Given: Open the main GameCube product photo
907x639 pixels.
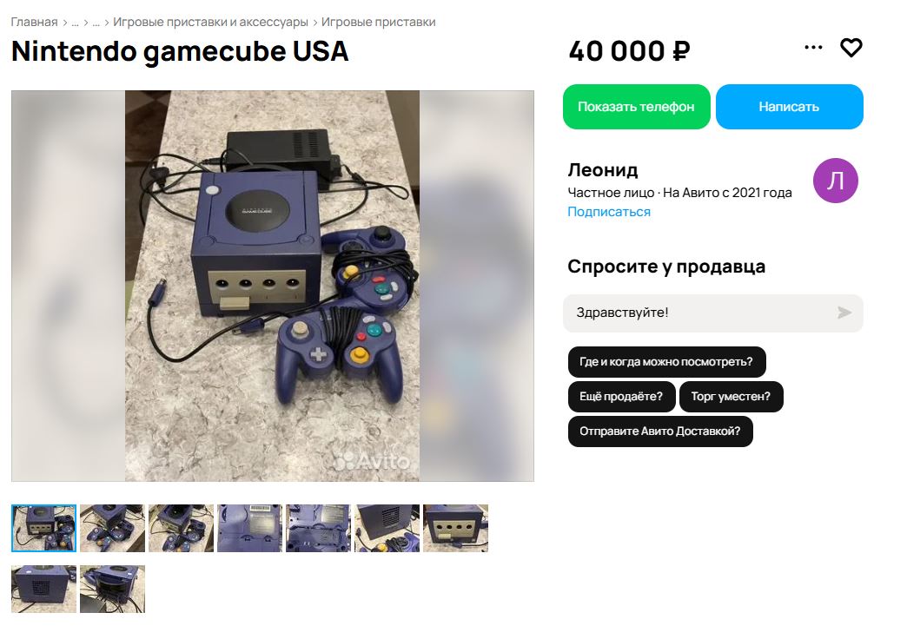Looking at the screenshot, I should (x=273, y=286).
